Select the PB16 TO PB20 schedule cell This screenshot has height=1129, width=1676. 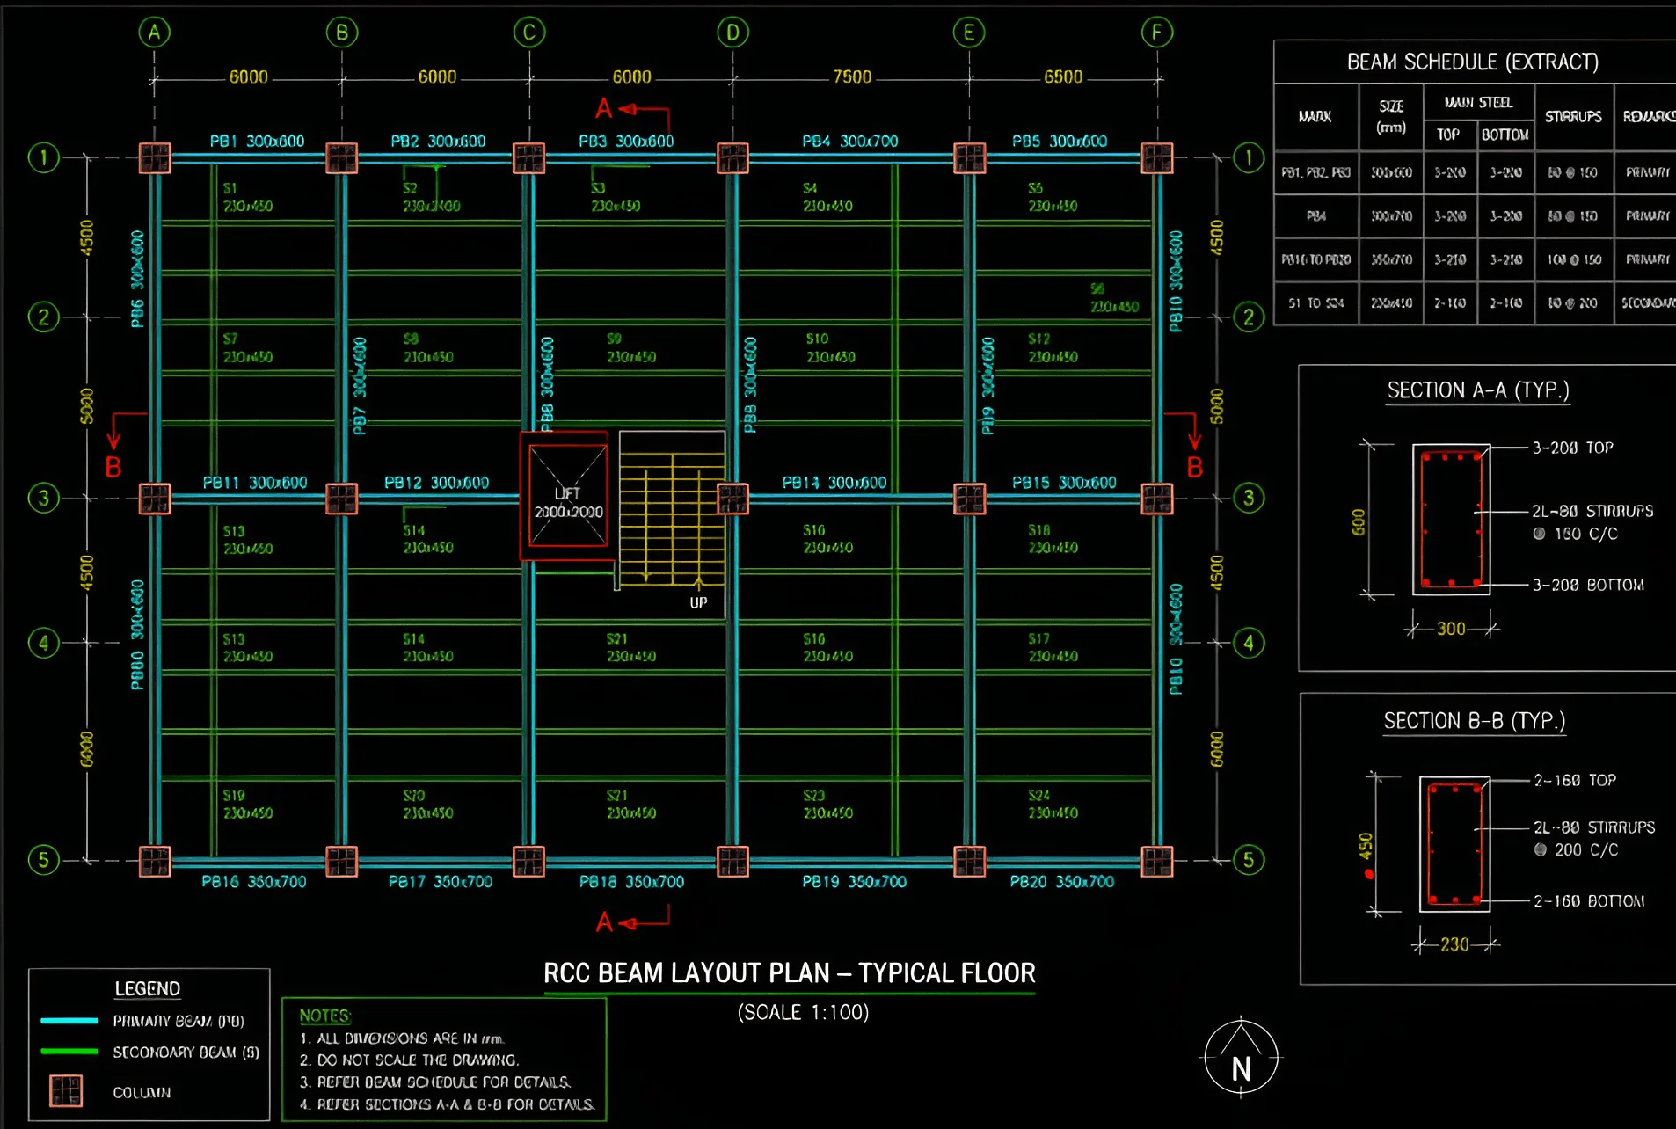pyautogui.click(x=1316, y=259)
